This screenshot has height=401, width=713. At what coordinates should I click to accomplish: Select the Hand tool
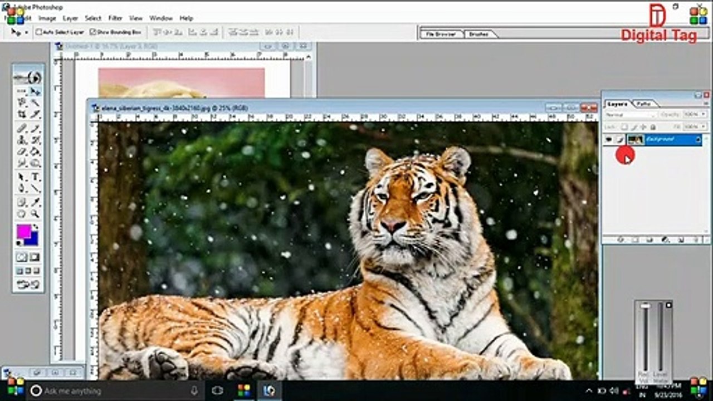point(22,214)
